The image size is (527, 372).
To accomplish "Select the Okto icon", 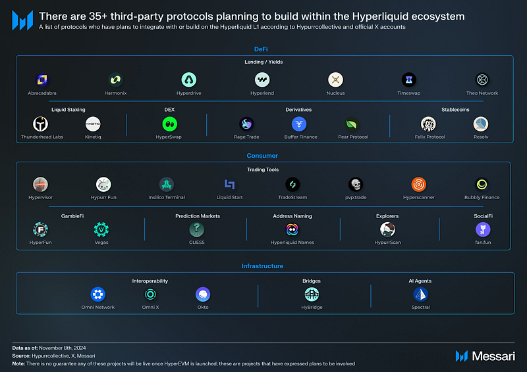I will (x=203, y=294).
